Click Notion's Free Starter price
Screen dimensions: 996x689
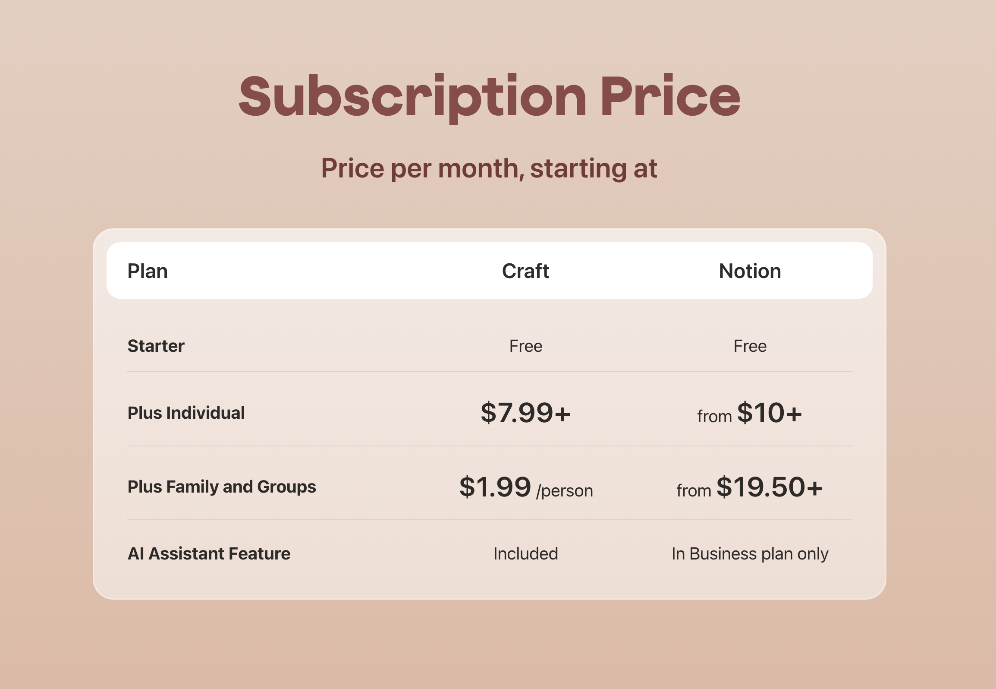pyautogui.click(x=750, y=346)
